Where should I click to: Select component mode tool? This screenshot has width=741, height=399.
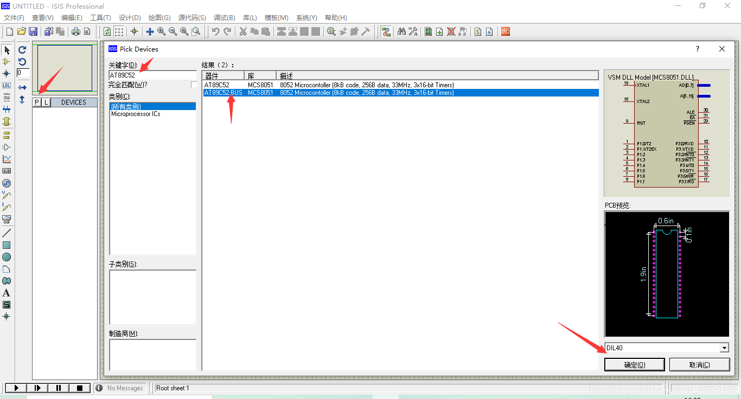click(x=7, y=62)
